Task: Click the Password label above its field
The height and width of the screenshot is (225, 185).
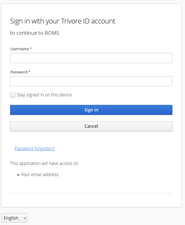Action: point(18,72)
